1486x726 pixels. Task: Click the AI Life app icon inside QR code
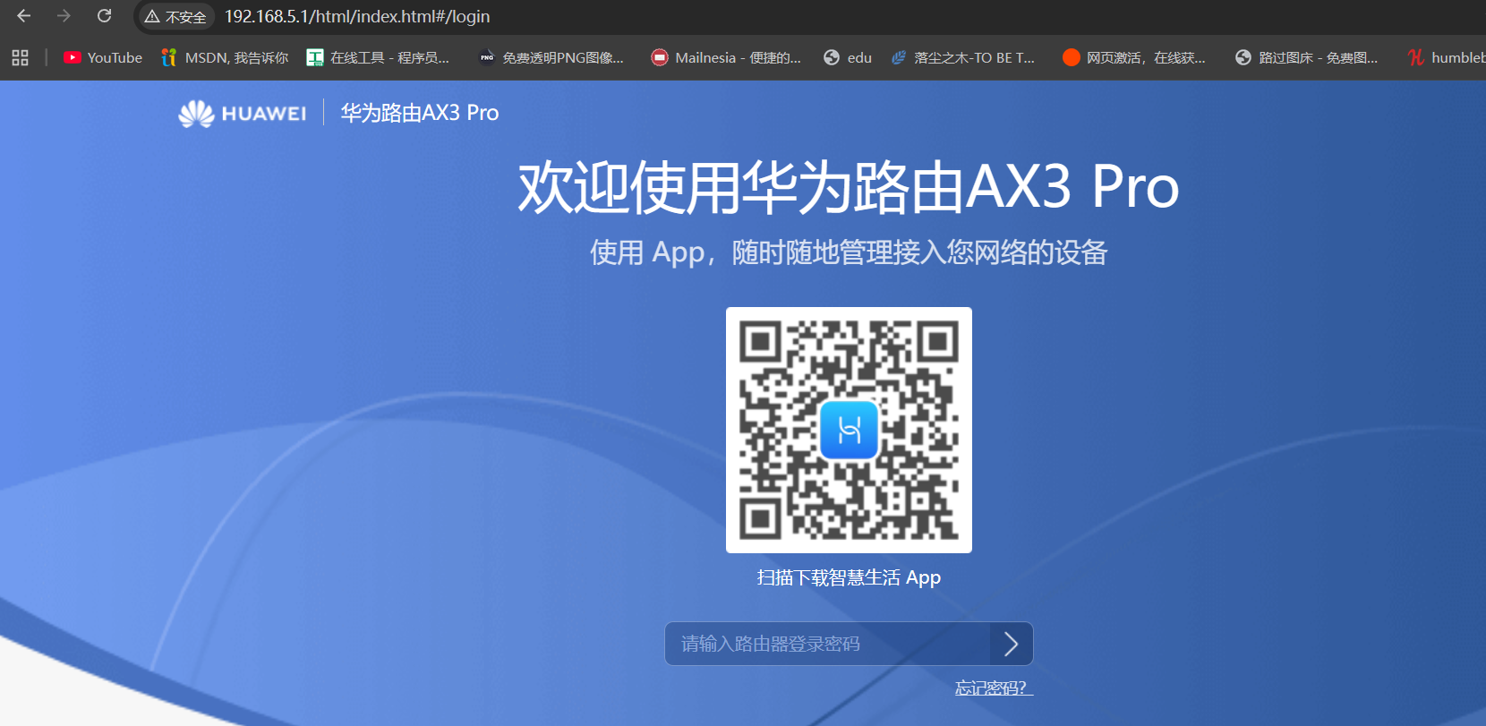point(849,431)
